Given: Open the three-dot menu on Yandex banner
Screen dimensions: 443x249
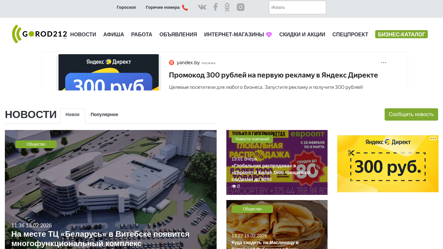Looking at the screenshot, I should (384, 63).
